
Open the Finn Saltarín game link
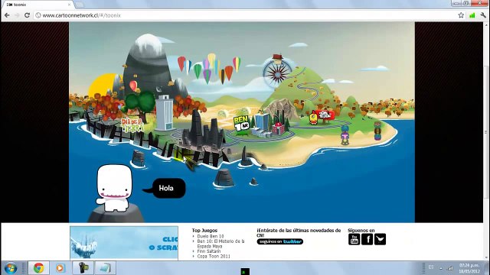point(209,251)
